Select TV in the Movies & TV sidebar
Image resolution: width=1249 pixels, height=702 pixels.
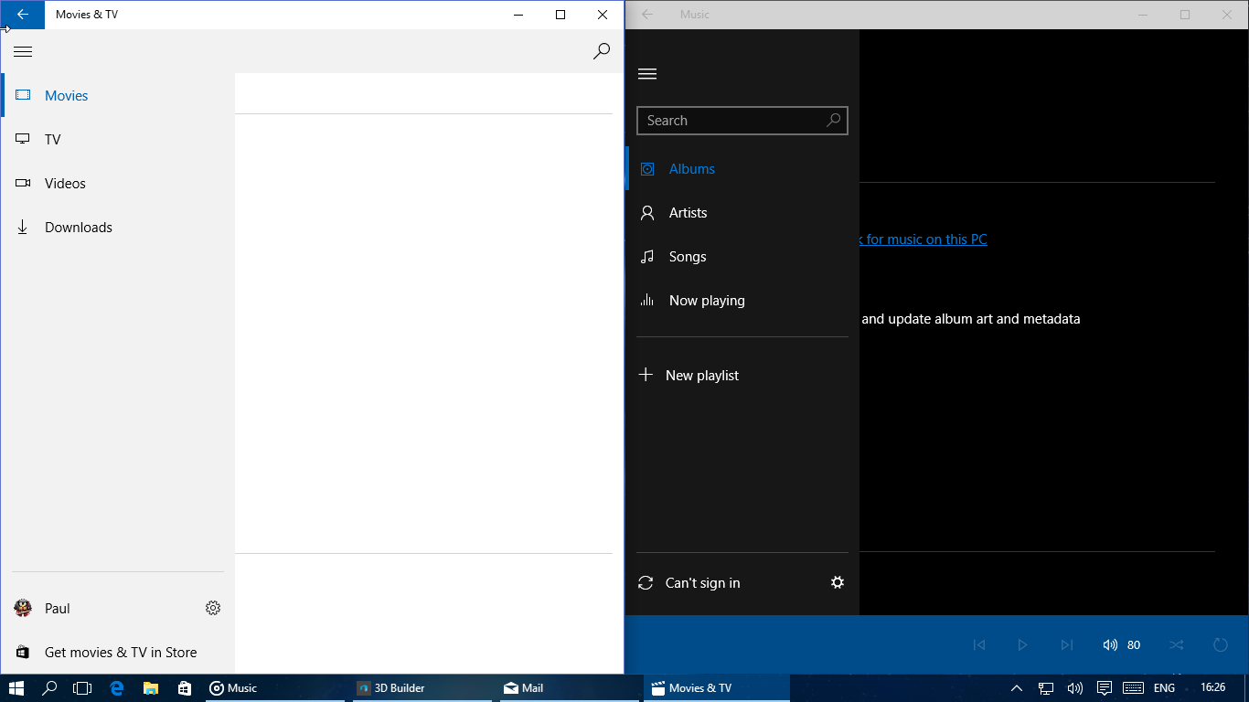click(118, 139)
